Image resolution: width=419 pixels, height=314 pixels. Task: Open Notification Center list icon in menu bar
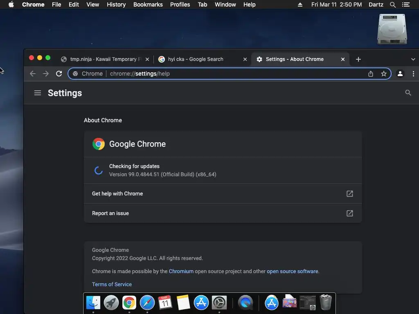405,4
